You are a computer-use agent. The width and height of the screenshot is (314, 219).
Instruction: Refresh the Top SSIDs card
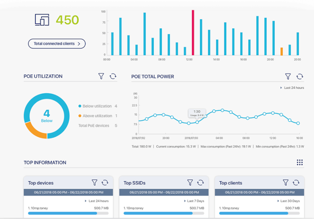(201, 183)
